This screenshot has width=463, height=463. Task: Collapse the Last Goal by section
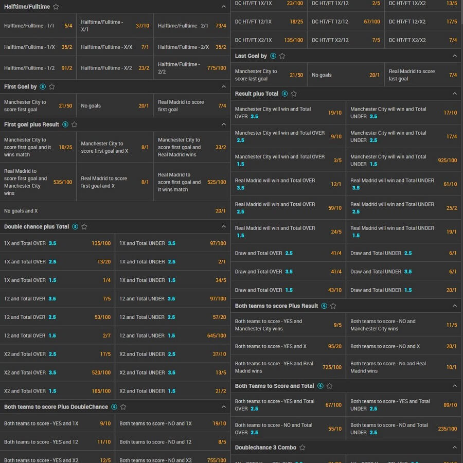coord(455,56)
